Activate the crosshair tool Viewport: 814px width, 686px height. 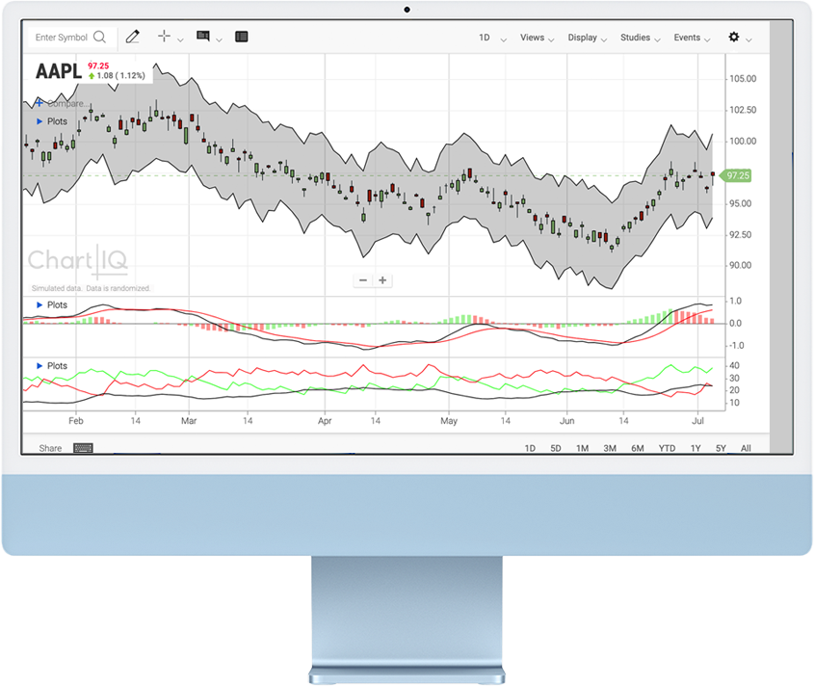tap(162, 37)
